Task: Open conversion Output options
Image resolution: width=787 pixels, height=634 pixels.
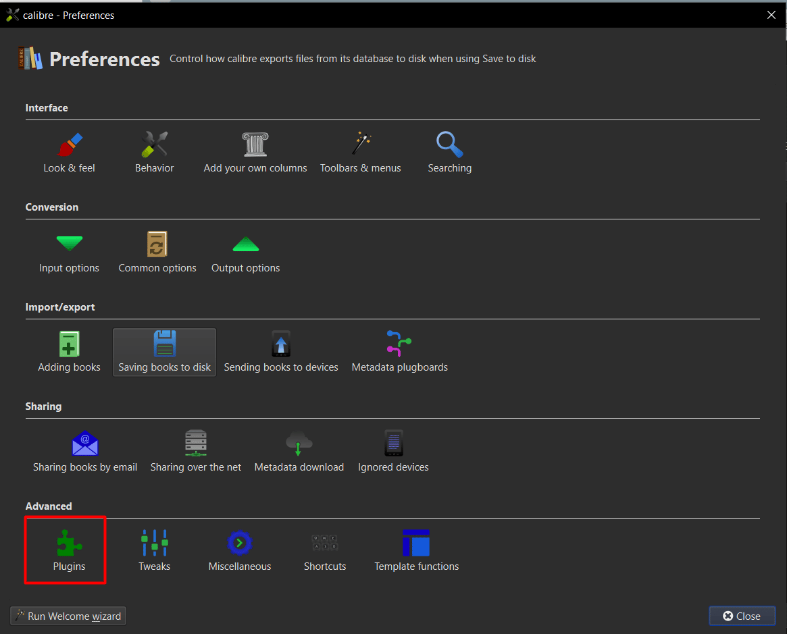Action: [245, 253]
